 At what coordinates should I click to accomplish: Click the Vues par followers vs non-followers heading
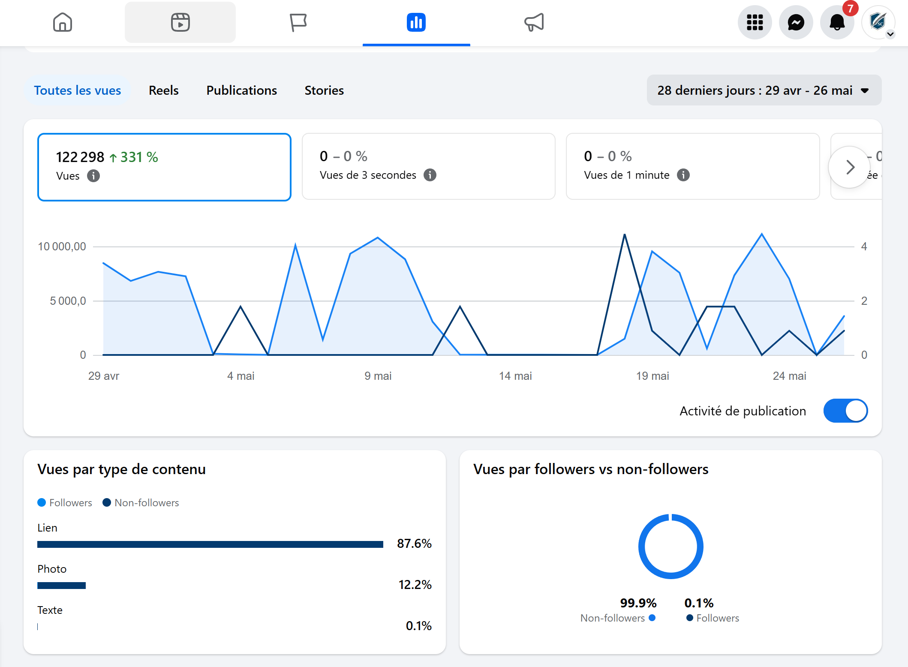591,469
